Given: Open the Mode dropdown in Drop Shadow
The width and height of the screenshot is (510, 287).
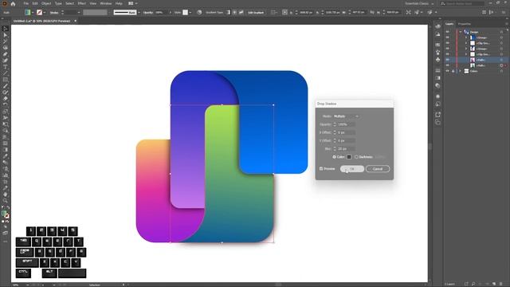Looking at the screenshot, I should (x=346, y=116).
